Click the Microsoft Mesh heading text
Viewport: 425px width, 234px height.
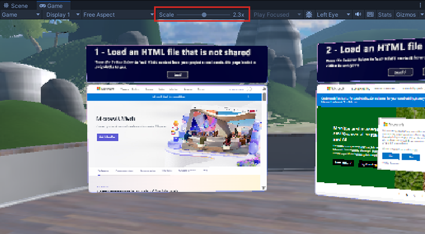(115, 119)
